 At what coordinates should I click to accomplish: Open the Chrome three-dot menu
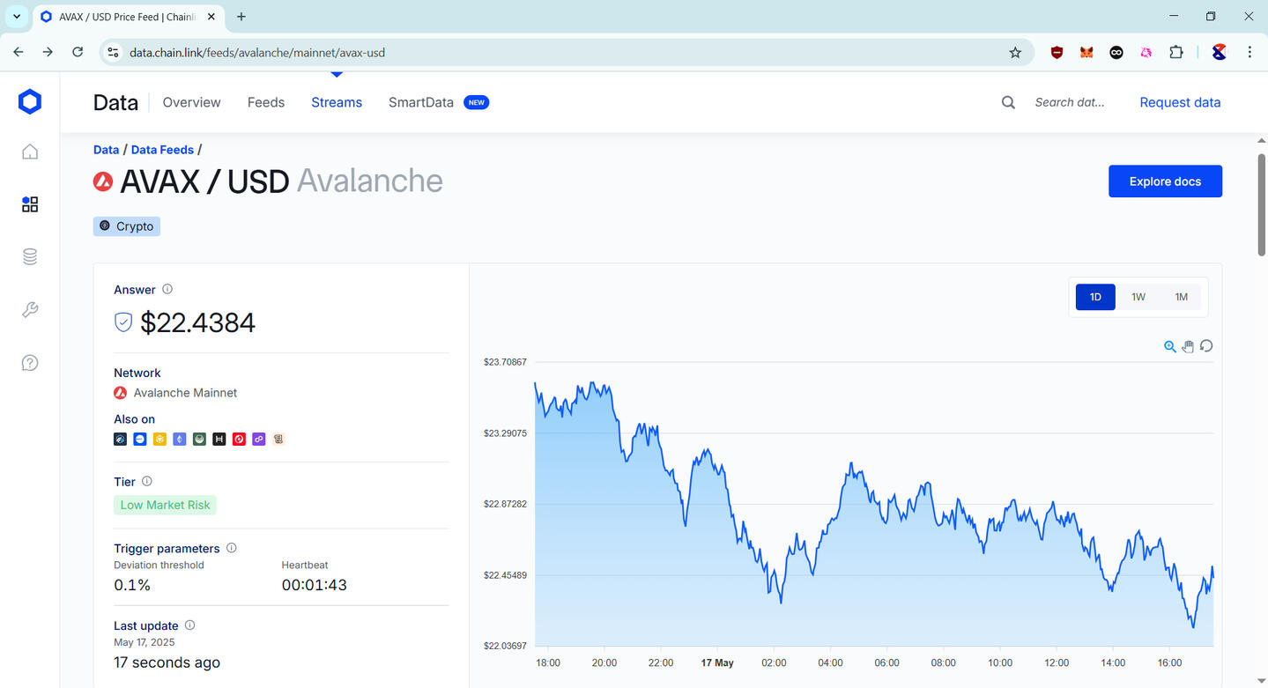tap(1249, 53)
